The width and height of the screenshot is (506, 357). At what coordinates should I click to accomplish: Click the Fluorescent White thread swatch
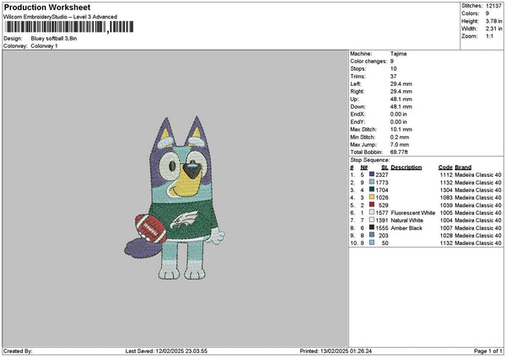pos(372,212)
